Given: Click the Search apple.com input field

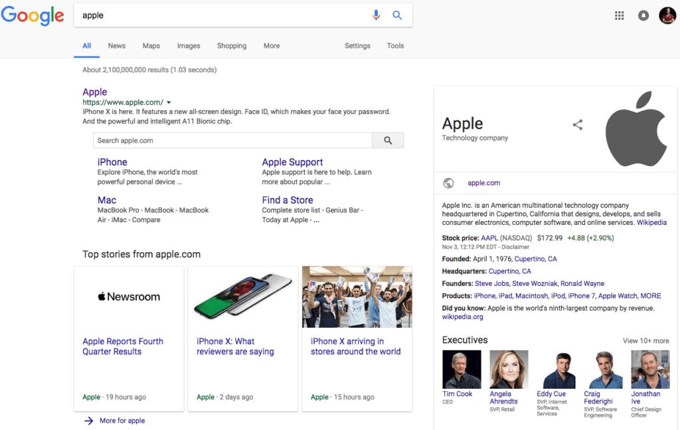Looking at the screenshot, I should click(232, 141).
